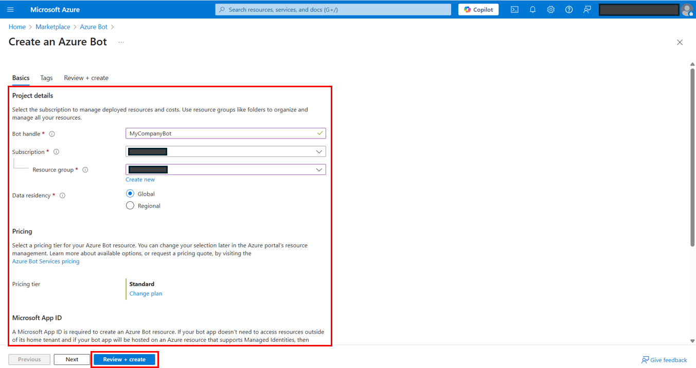The width and height of the screenshot is (696, 368).
Task: Select the Regional data residency option
Action: [x=130, y=206]
